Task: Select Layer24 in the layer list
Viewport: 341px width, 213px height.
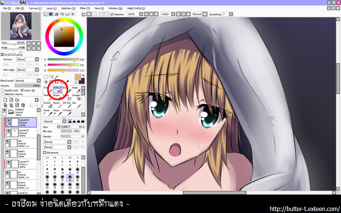Action: point(20,123)
